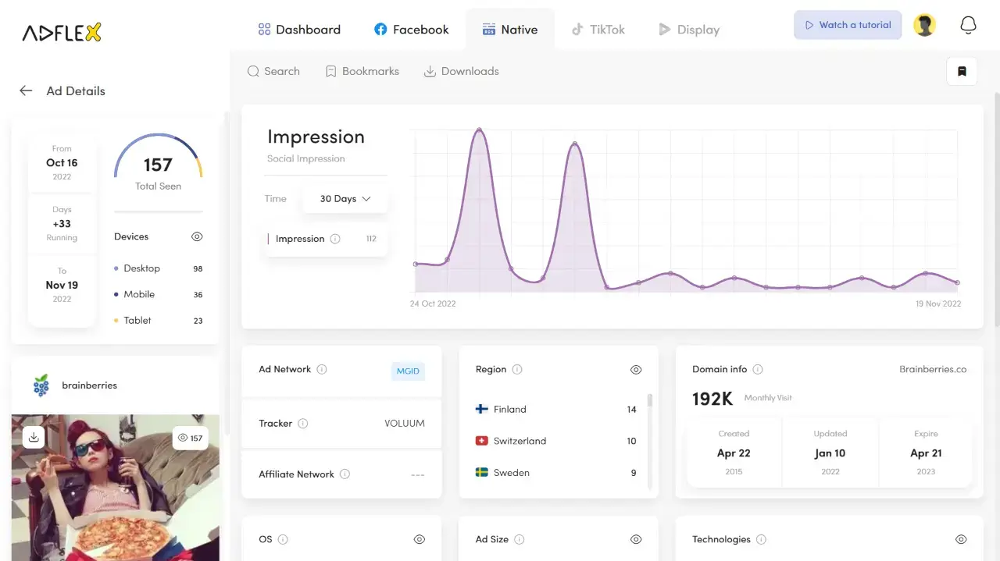Viewport: 1000px width, 561px height.
Task: Switch to the TikTok tab
Action: (598, 29)
